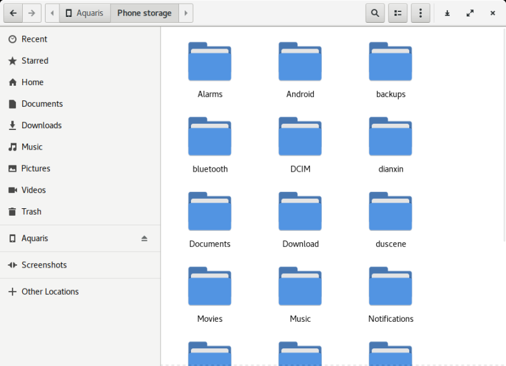Expand path bar left scroll arrow
506x366 pixels.
point(52,13)
